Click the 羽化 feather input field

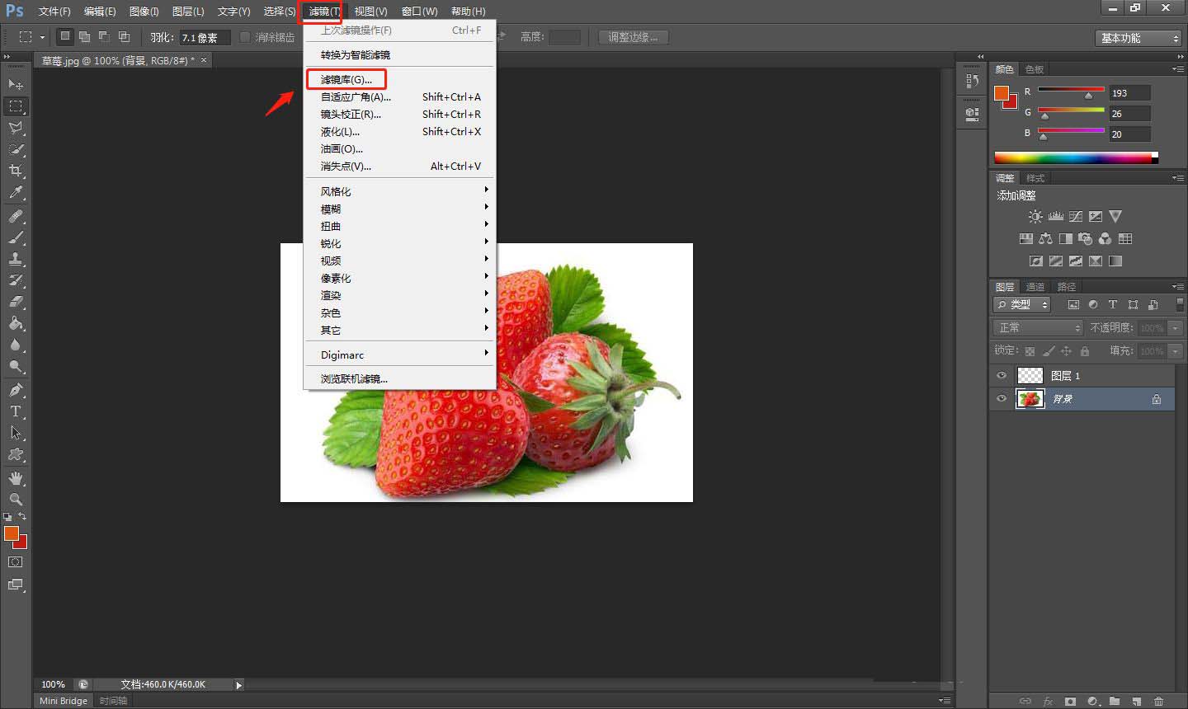point(204,37)
